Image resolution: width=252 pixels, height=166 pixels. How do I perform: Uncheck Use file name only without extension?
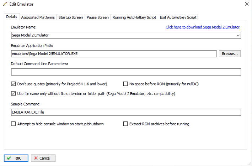[14, 93]
